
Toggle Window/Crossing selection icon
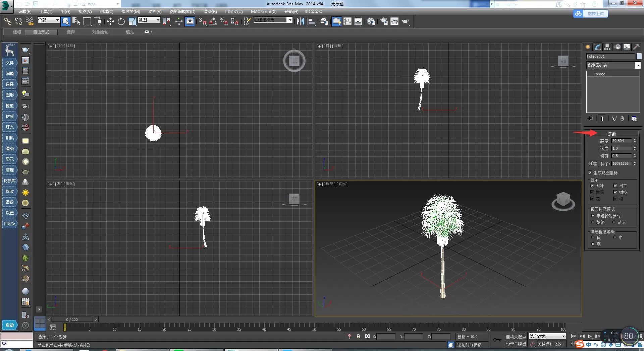click(98, 21)
